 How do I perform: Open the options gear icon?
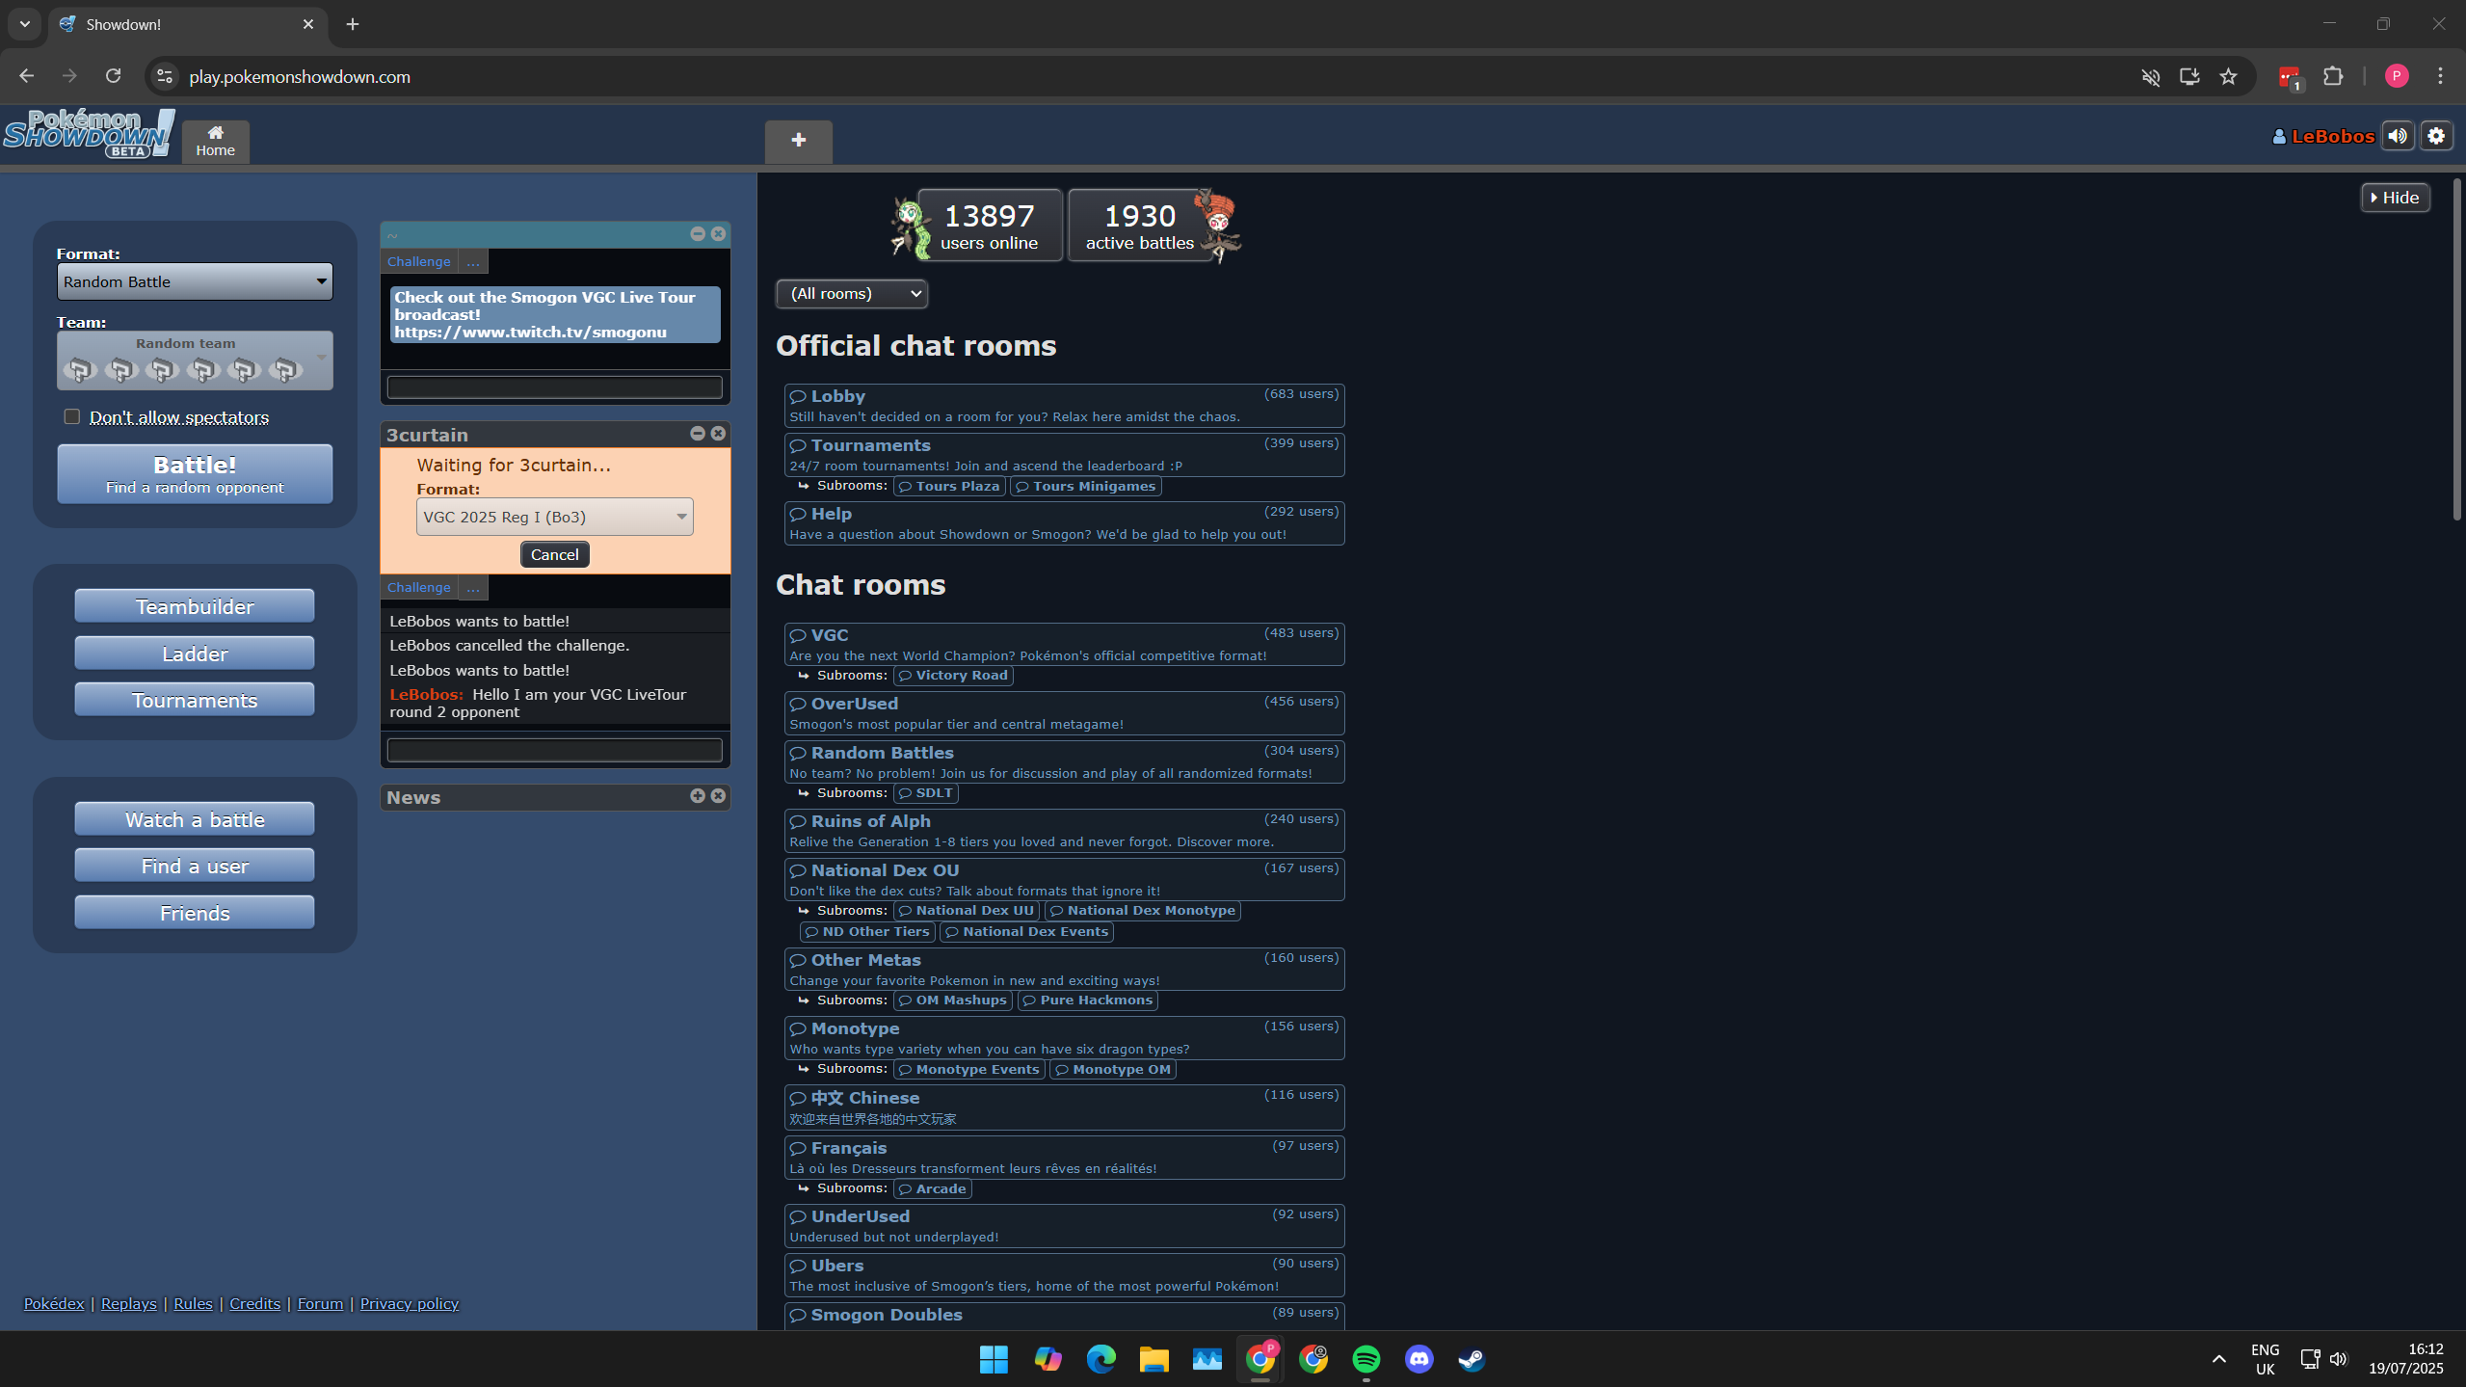pyautogui.click(x=2436, y=136)
